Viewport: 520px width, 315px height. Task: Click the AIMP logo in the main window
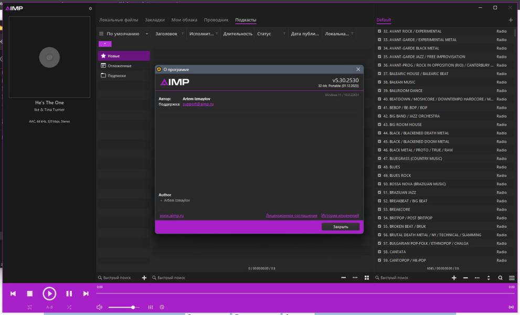pyautogui.click(x=14, y=8)
